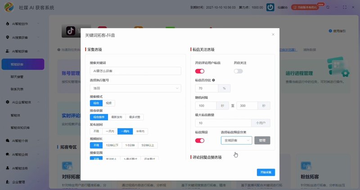The height and width of the screenshot is (190, 360).
Task: Select 综合 search mode
Action: [96, 103]
